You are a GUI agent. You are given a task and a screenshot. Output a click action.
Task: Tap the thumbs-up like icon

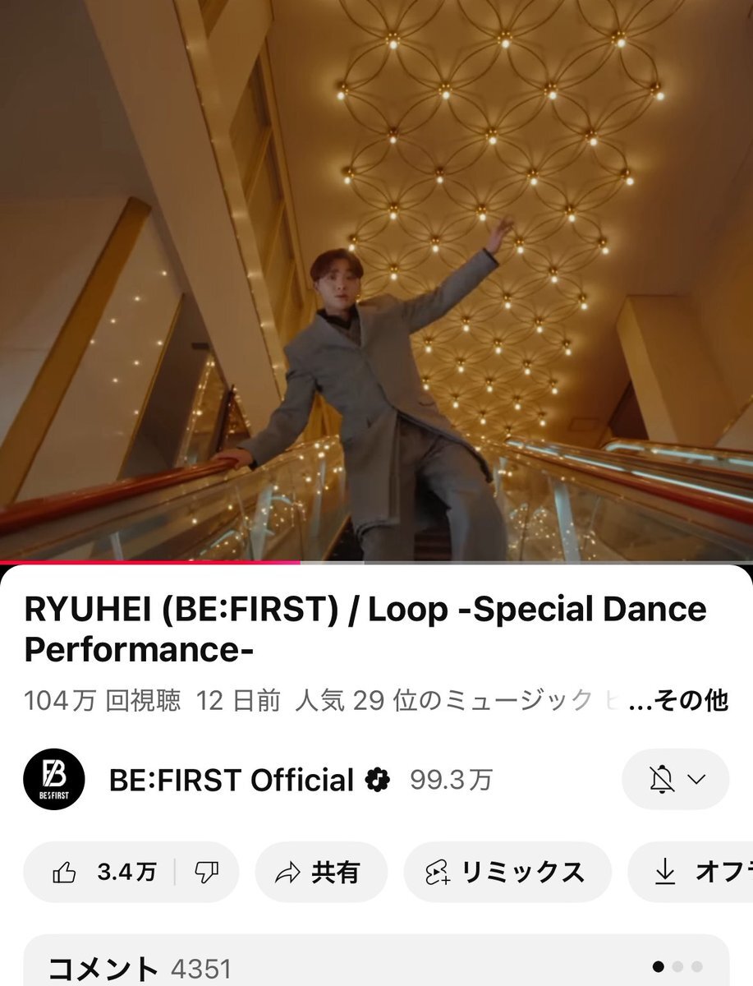pos(64,873)
